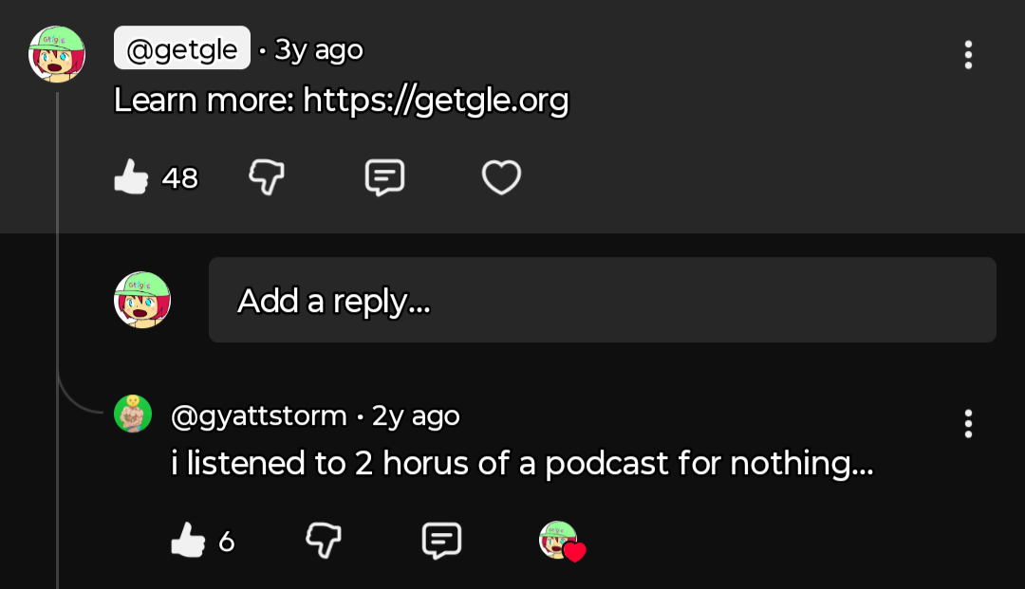This screenshot has width=1025, height=589.
Task: Like the @getgle comment
Action: point(132,177)
